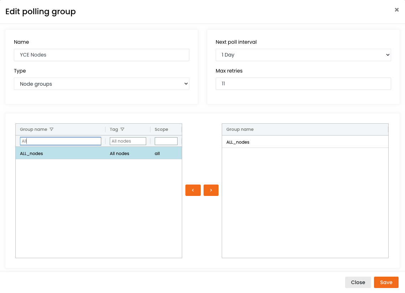Click the right arrow move button
The image size is (405, 293).
point(211,190)
